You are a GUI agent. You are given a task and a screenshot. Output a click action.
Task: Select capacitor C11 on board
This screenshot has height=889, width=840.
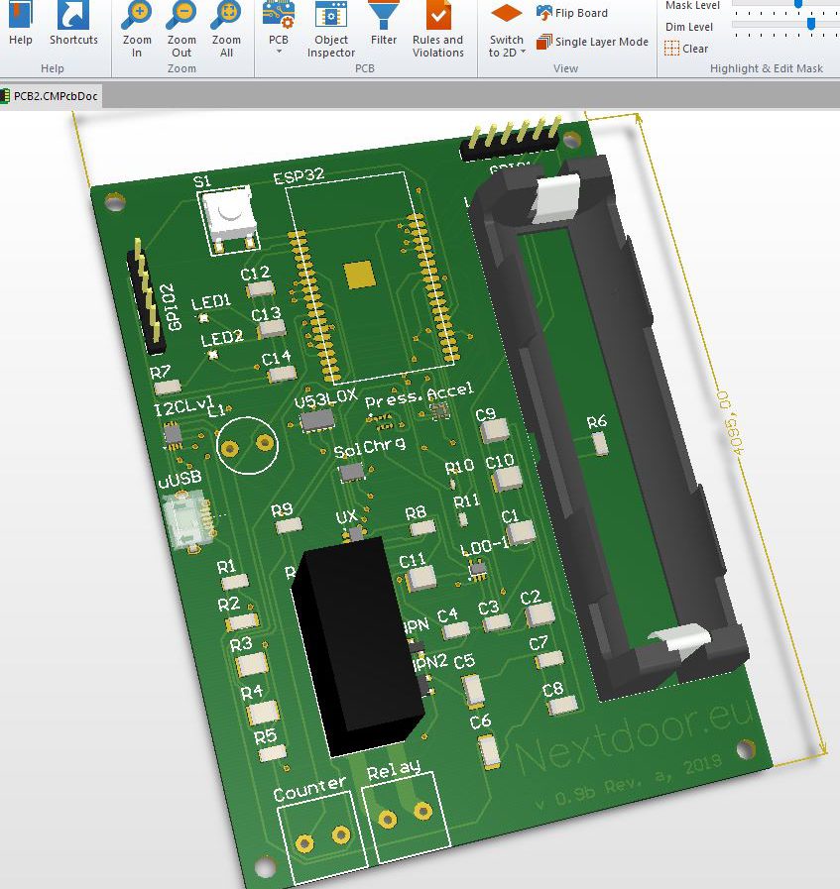click(x=420, y=579)
